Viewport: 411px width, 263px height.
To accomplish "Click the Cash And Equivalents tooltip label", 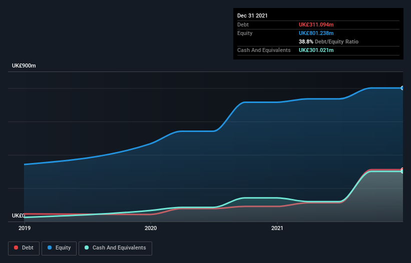I will (264, 50).
